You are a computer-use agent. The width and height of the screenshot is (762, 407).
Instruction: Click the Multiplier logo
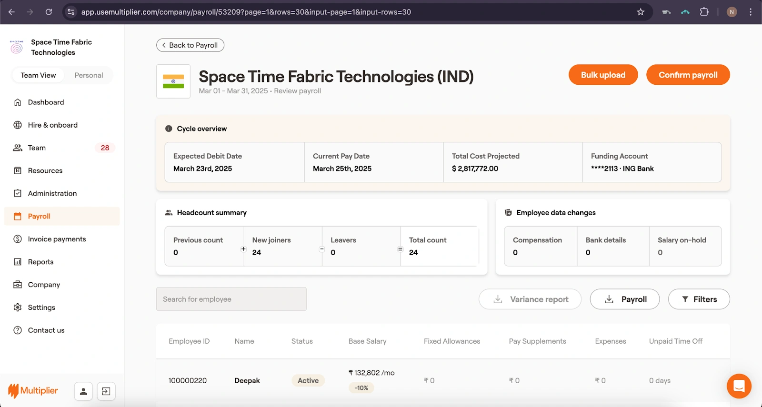coord(33,391)
